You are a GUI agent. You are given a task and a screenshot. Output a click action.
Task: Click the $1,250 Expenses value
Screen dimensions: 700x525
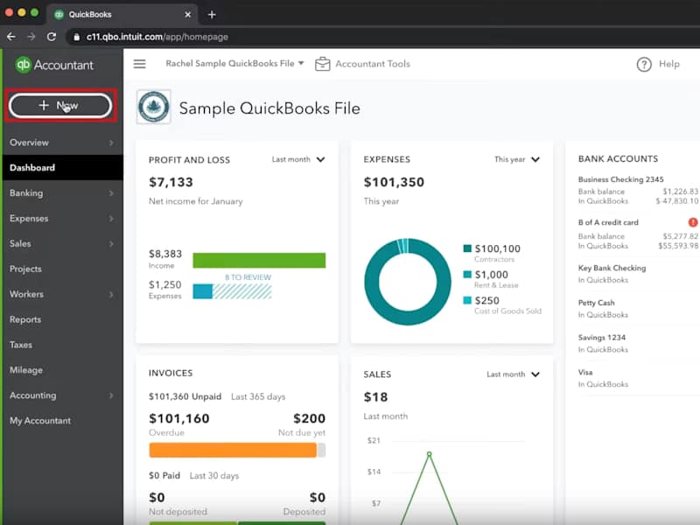(165, 285)
